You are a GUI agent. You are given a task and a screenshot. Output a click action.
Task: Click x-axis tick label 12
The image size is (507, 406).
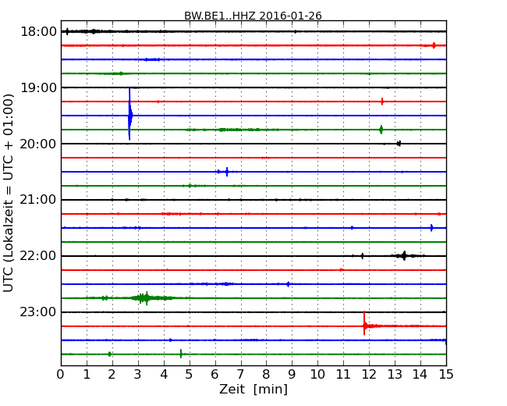coord(369,374)
